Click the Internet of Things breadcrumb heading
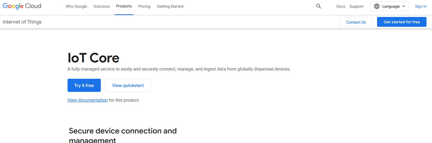 click(x=22, y=22)
